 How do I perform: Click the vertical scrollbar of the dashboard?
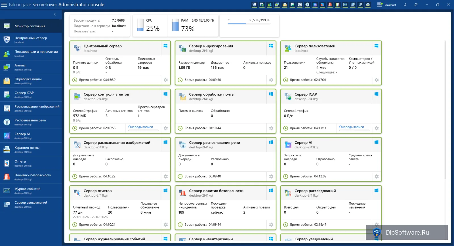pyautogui.click(x=445, y=111)
